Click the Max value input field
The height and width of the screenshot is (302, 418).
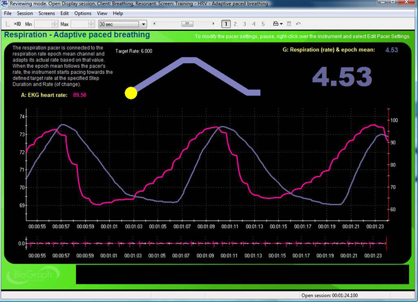click(78, 24)
